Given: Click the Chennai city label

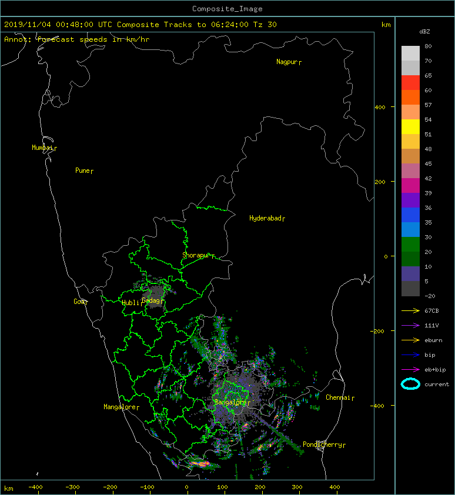Looking at the screenshot, I should pos(340,397).
